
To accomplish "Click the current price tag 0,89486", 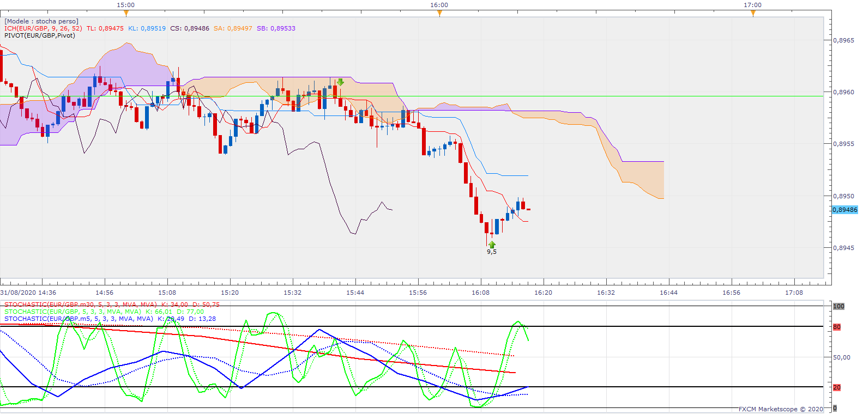I will coord(844,210).
